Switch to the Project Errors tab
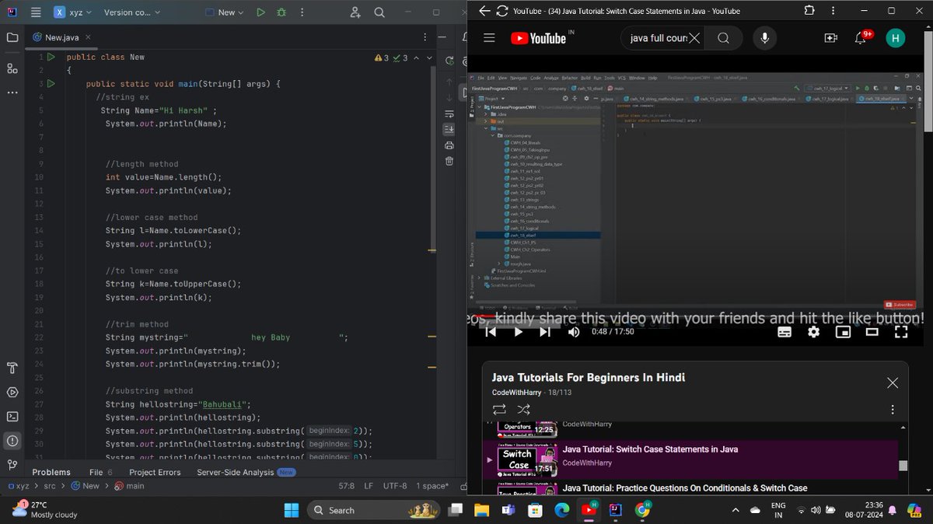The height and width of the screenshot is (524, 933). [x=155, y=472]
